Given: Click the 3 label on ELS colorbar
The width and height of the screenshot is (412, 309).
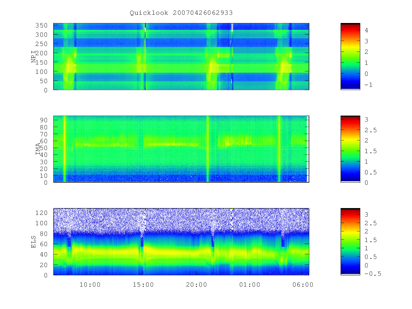Looking at the screenshot, I should tap(366, 215).
